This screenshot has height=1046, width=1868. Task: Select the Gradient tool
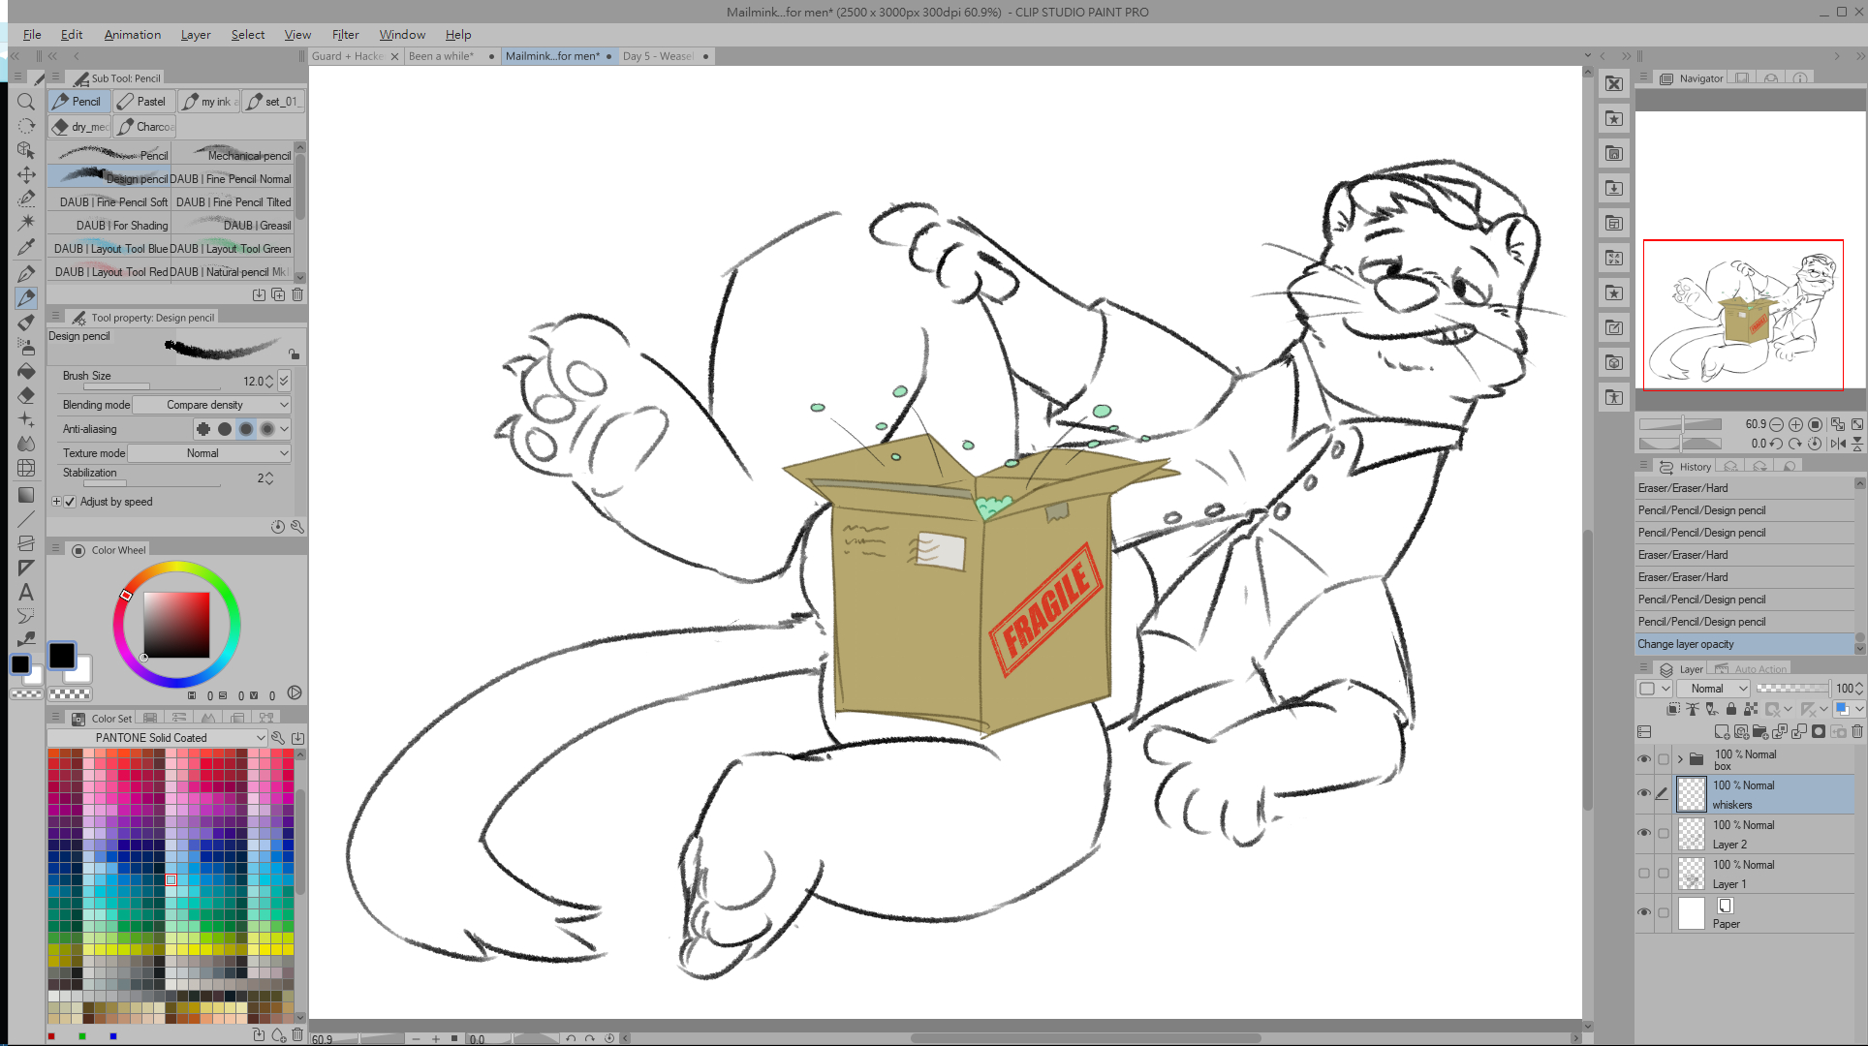(x=26, y=495)
